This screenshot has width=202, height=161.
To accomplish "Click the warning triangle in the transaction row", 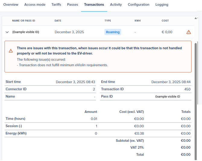I will (x=189, y=32).
